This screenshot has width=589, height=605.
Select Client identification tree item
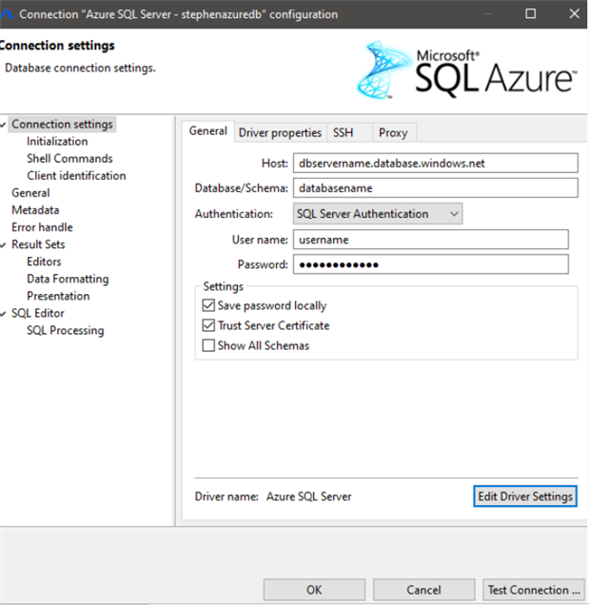pyautogui.click(x=76, y=176)
